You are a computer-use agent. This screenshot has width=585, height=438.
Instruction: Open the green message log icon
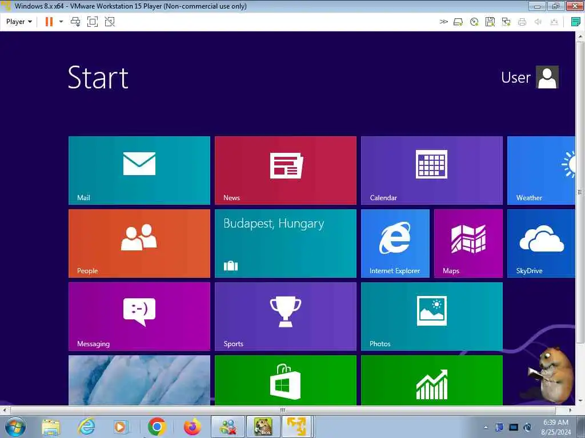(576, 22)
